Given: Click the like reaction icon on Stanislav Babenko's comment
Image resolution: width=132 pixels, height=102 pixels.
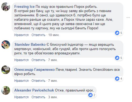Looking at the screenshot, I should tap(117, 58).
